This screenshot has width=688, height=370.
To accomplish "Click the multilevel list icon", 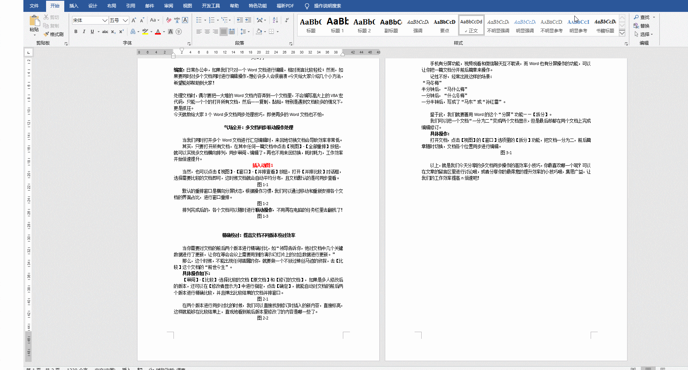I will [x=224, y=20].
